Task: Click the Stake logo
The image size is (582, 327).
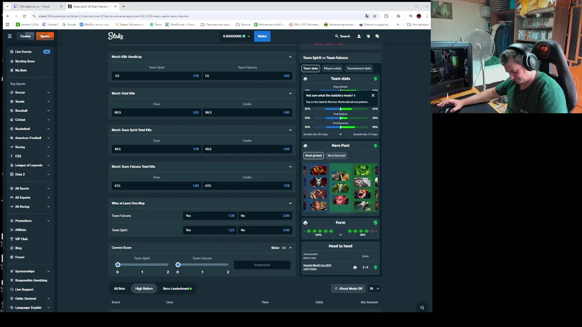Action: click(115, 36)
